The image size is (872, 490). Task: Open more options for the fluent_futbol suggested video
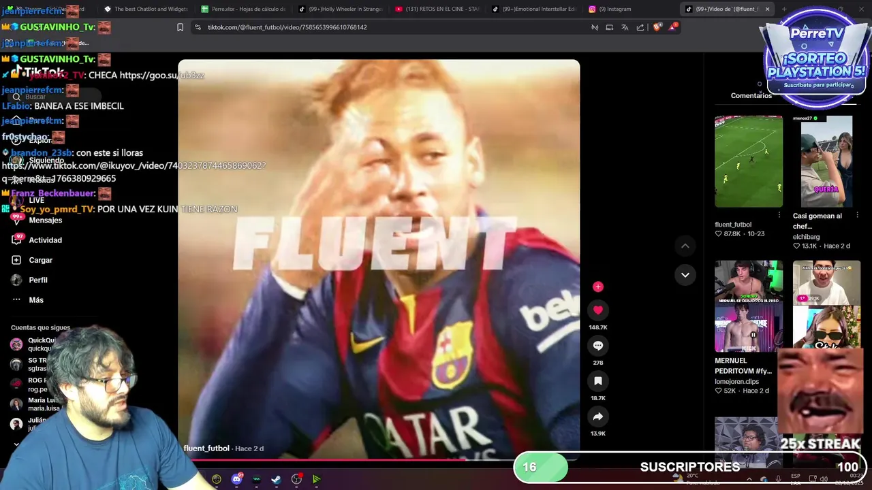779,215
